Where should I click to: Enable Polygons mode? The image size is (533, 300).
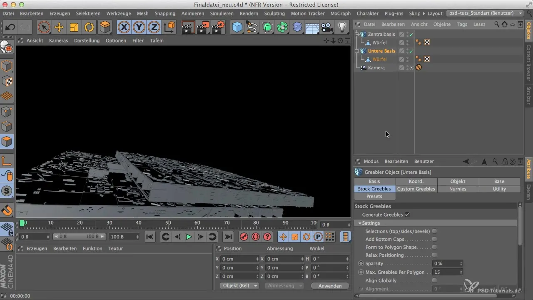[x=7, y=142]
